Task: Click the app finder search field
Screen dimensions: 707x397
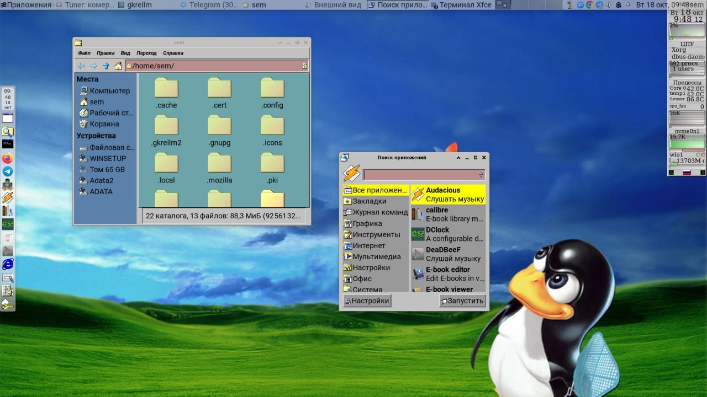Action: (x=424, y=175)
